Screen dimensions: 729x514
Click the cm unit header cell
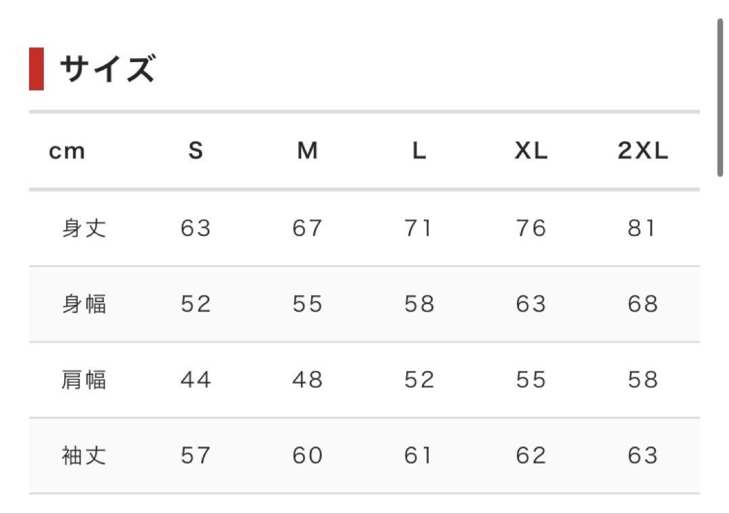click(67, 151)
